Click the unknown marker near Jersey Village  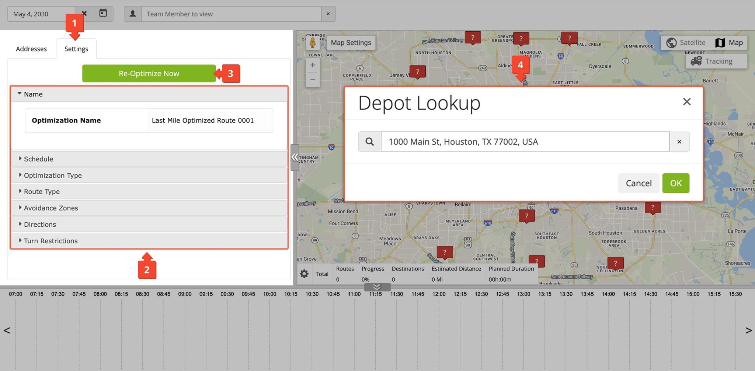click(x=417, y=72)
